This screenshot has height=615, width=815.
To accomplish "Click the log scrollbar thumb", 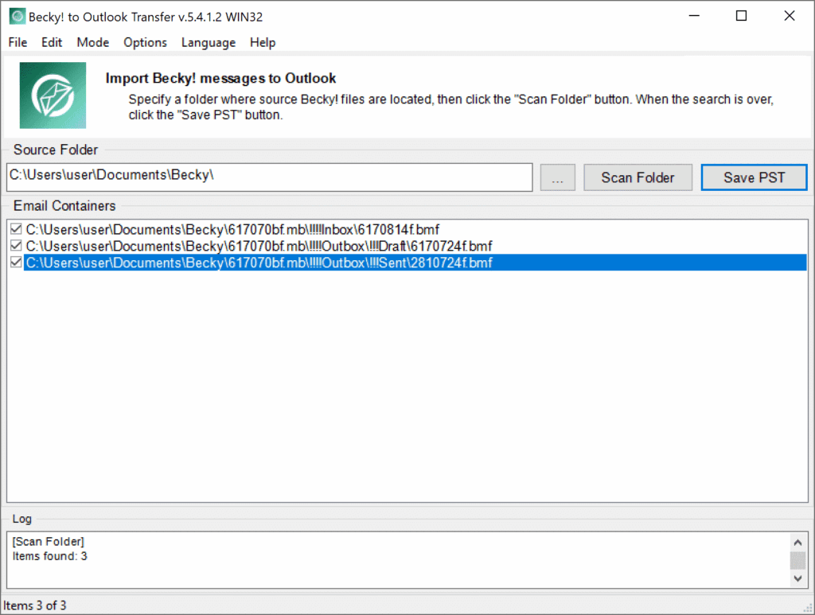I will tap(797, 560).
